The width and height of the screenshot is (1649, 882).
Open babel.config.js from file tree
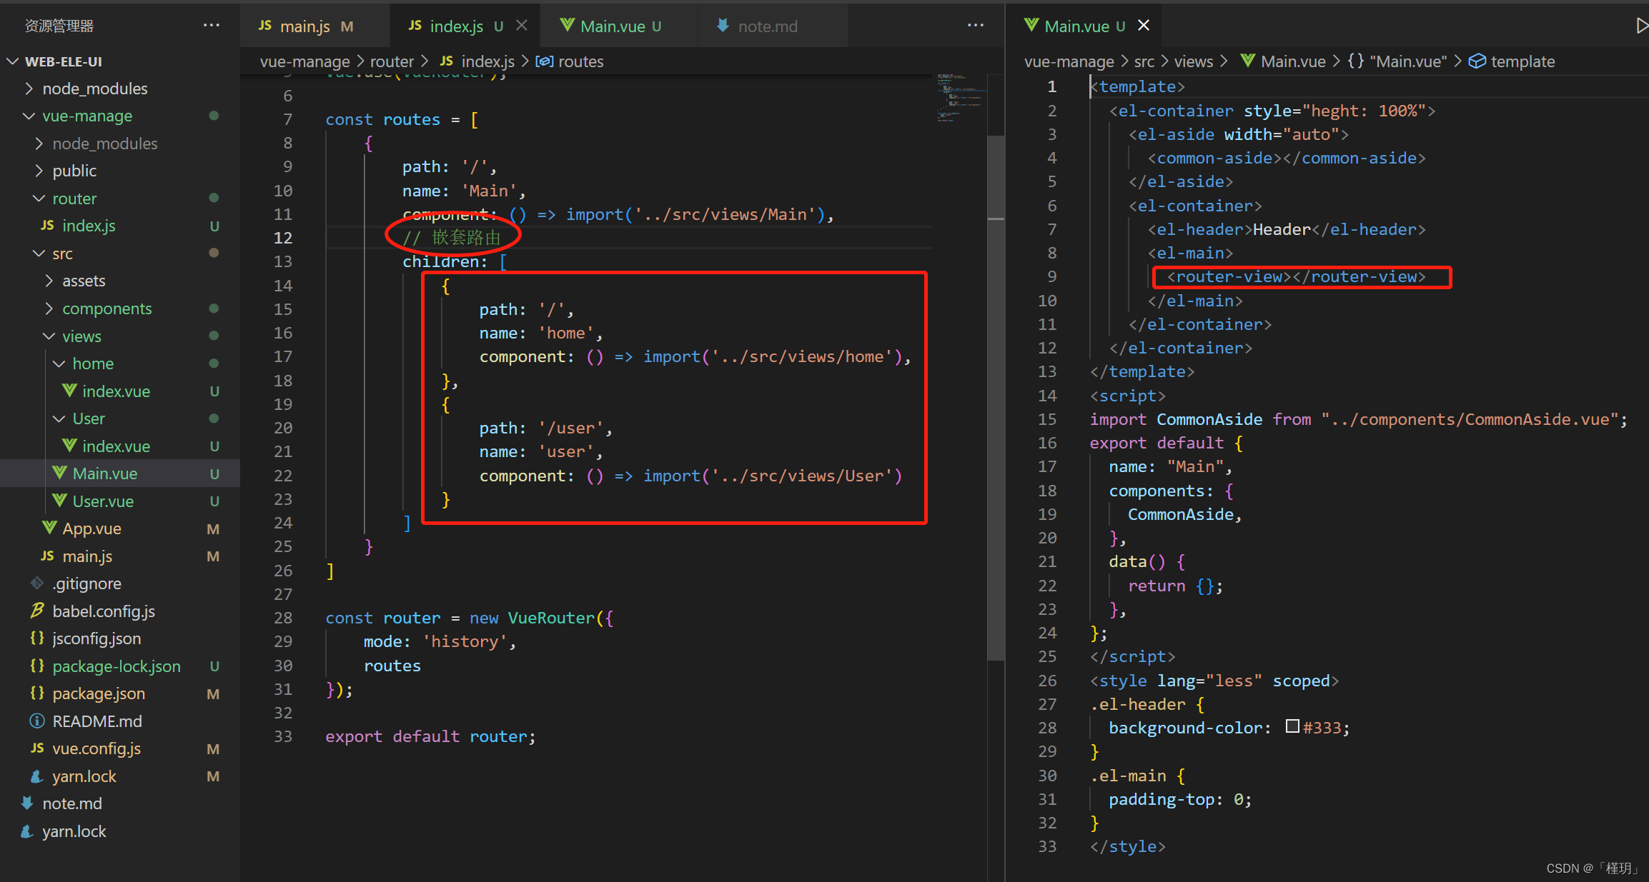click(103, 611)
